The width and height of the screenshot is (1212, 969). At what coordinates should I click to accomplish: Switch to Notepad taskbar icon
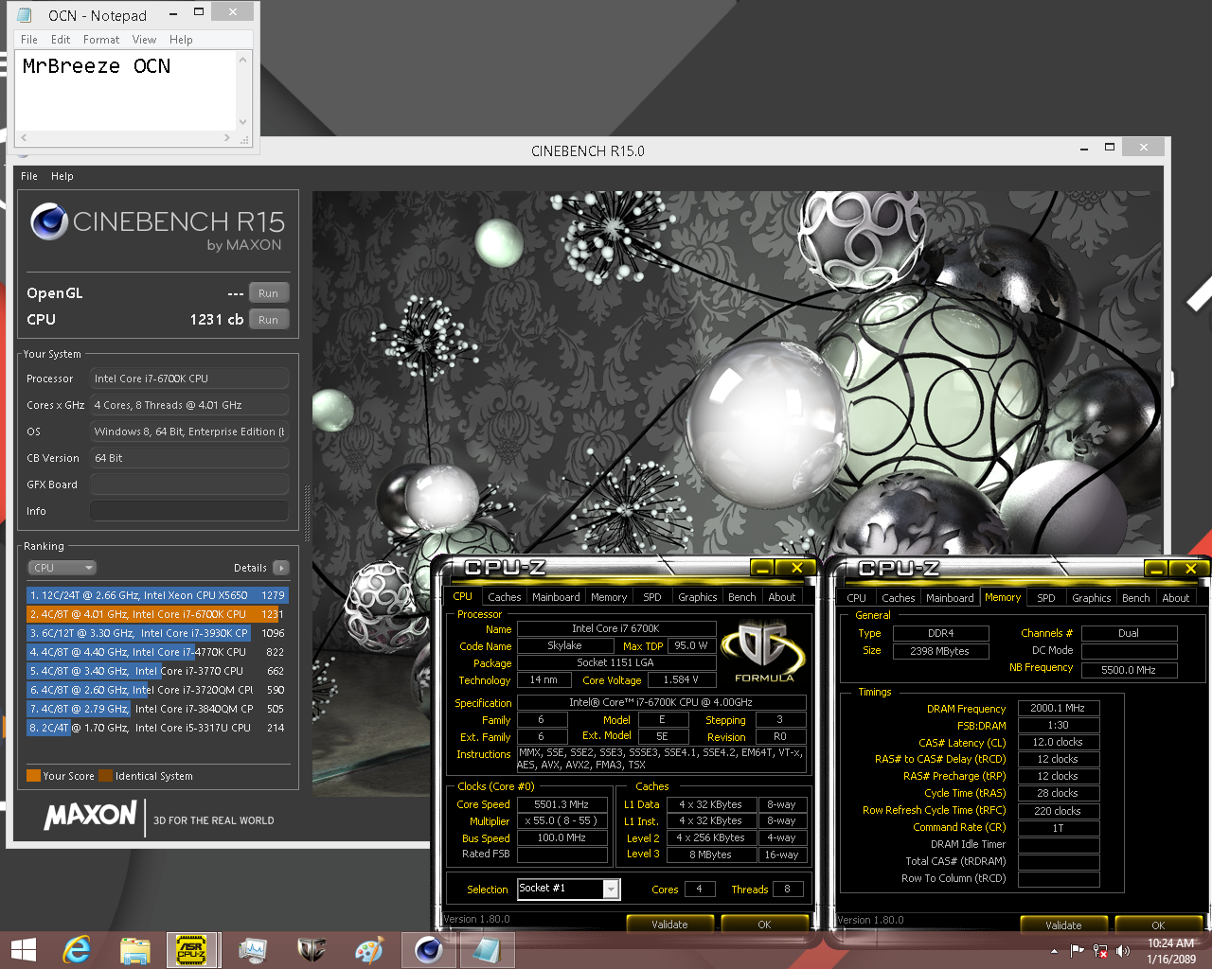pyautogui.click(x=487, y=949)
